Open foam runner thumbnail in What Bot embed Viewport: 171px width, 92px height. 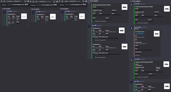tap(157, 34)
